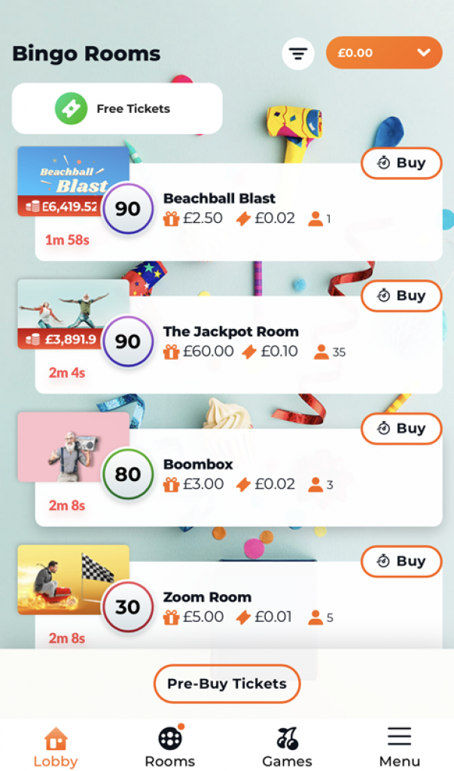
Task: Click Buy button for Boombox room
Action: pyautogui.click(x=401, y=428)
